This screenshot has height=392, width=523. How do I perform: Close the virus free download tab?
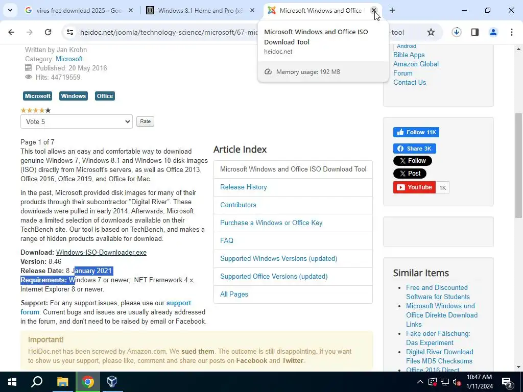(131, 11)
